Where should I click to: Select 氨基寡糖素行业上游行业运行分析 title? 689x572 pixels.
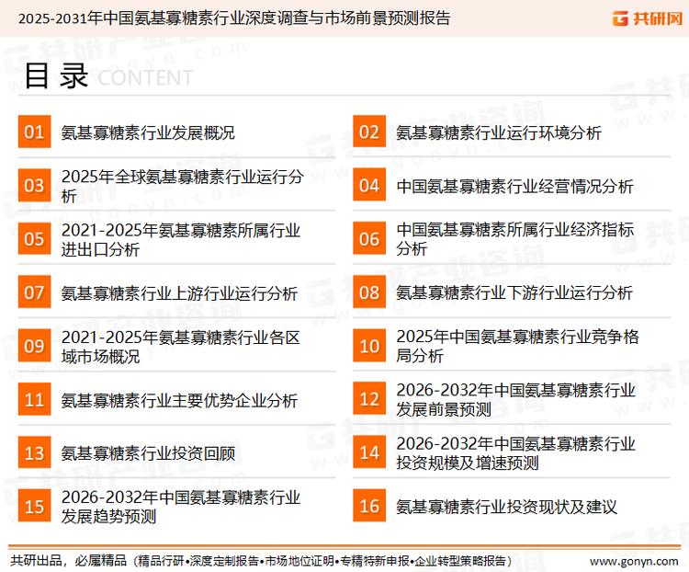click(x=179, y=293)
